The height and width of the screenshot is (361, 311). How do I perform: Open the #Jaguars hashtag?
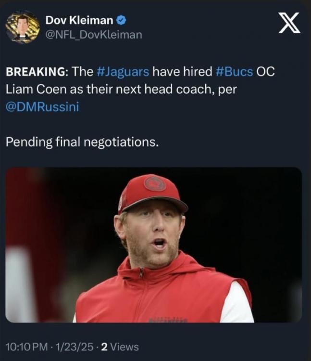pos(124,72)
